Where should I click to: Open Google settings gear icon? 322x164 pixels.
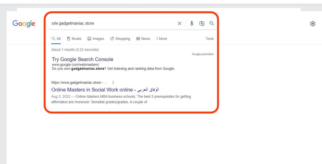pos(313,24)
